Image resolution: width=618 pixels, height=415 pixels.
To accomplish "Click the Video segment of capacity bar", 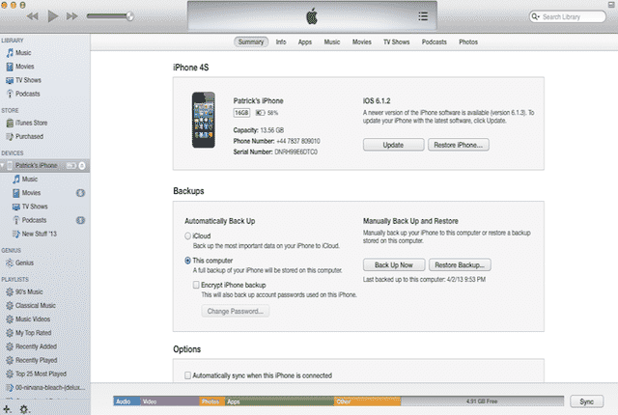I will (170, 401).
